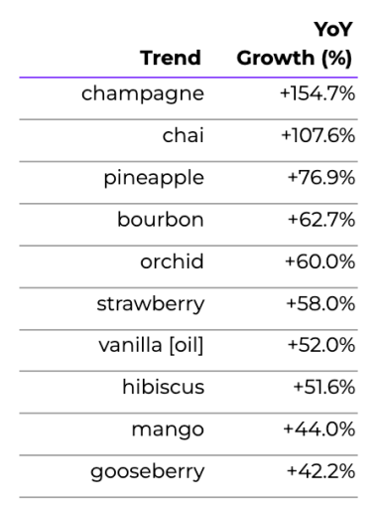Viewport: 383px width, 515px height.
Task: Click the pineapple trend name
Action: (154, 178)
